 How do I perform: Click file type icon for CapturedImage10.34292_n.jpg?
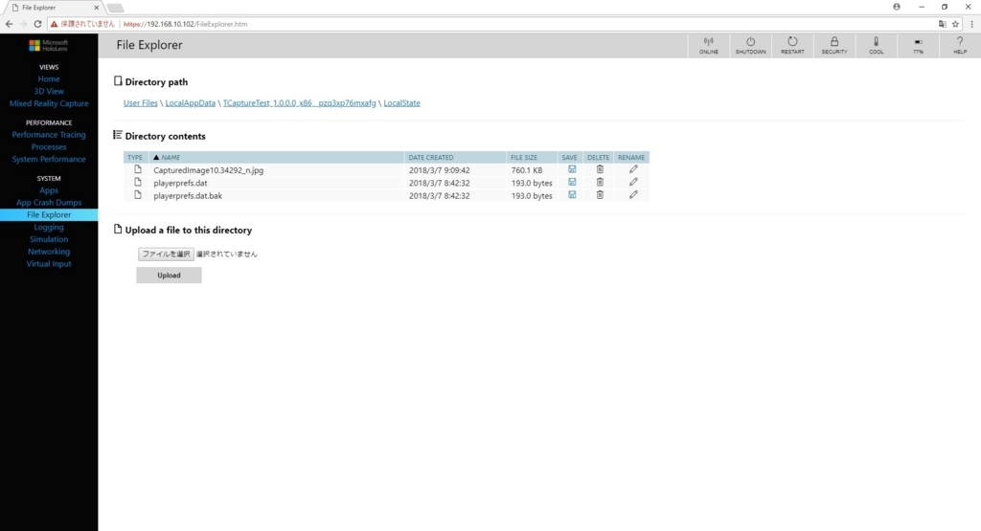pos(138,169)
